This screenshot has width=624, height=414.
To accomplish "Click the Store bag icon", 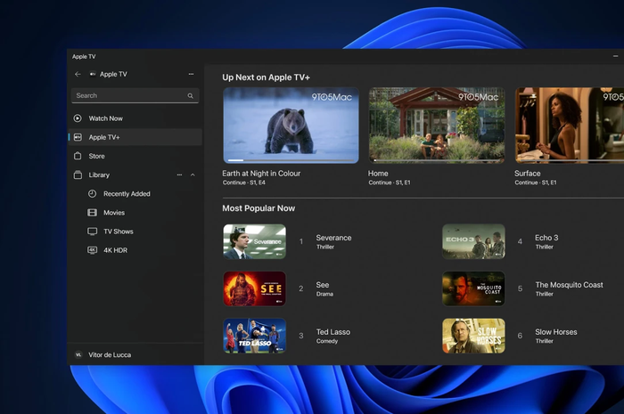I will point(78,156).
